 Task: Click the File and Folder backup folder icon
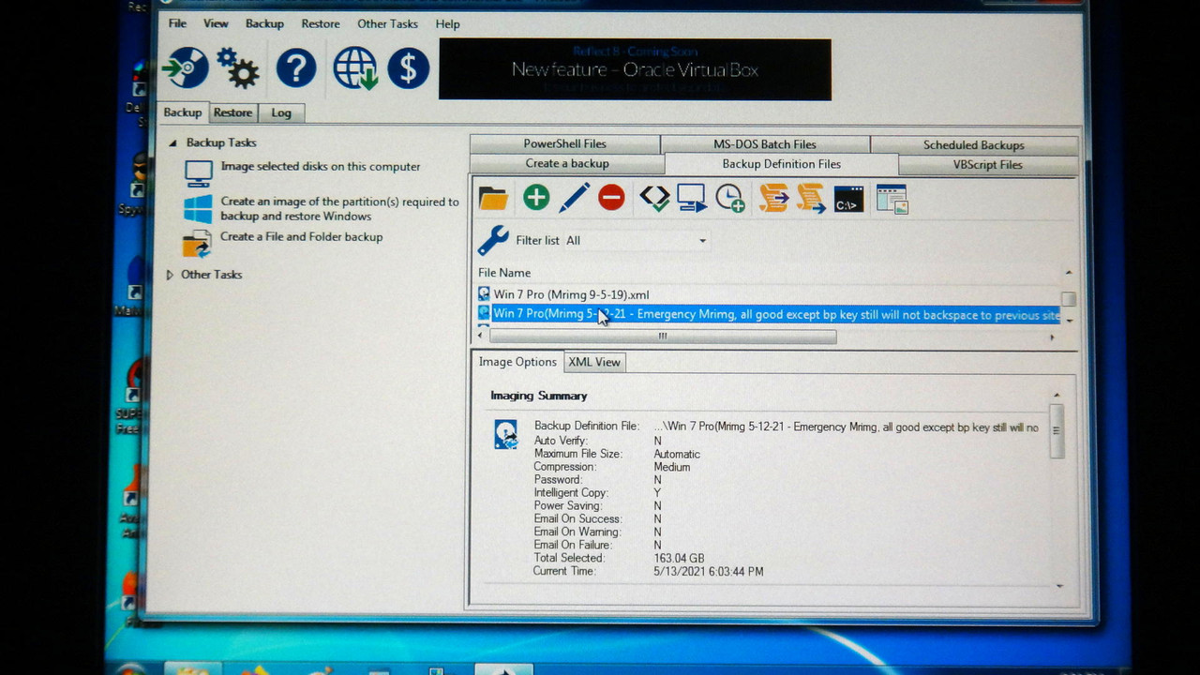197,244
